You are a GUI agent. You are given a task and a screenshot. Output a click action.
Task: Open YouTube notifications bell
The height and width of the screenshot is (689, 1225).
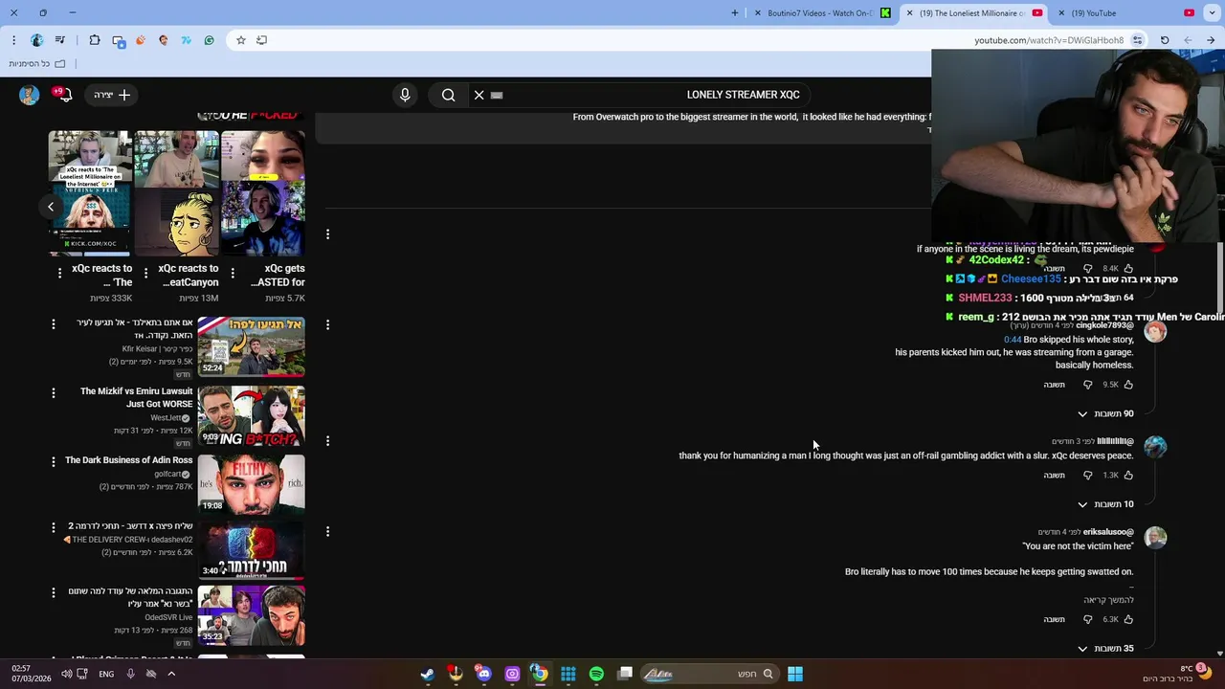pyautogui.click(x=64, y=95)
